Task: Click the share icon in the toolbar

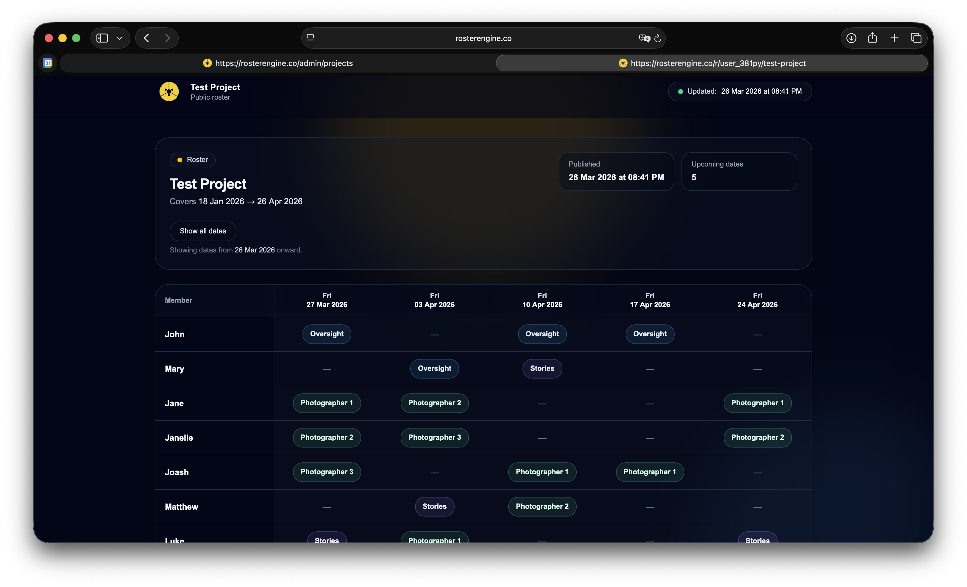Action: 872,38
